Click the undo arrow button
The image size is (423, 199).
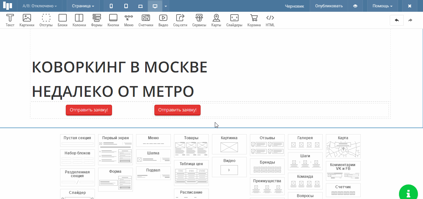click(397, 20)
